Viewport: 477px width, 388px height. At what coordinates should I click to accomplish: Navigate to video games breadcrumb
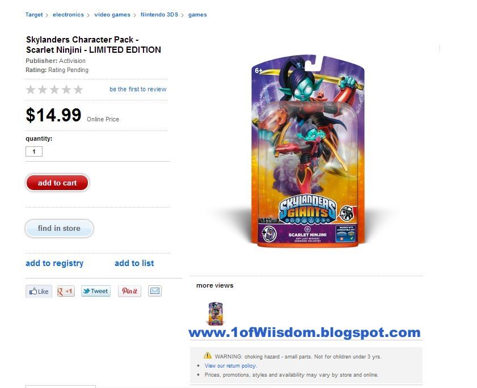pyautogui.click(x=112, y=15)
